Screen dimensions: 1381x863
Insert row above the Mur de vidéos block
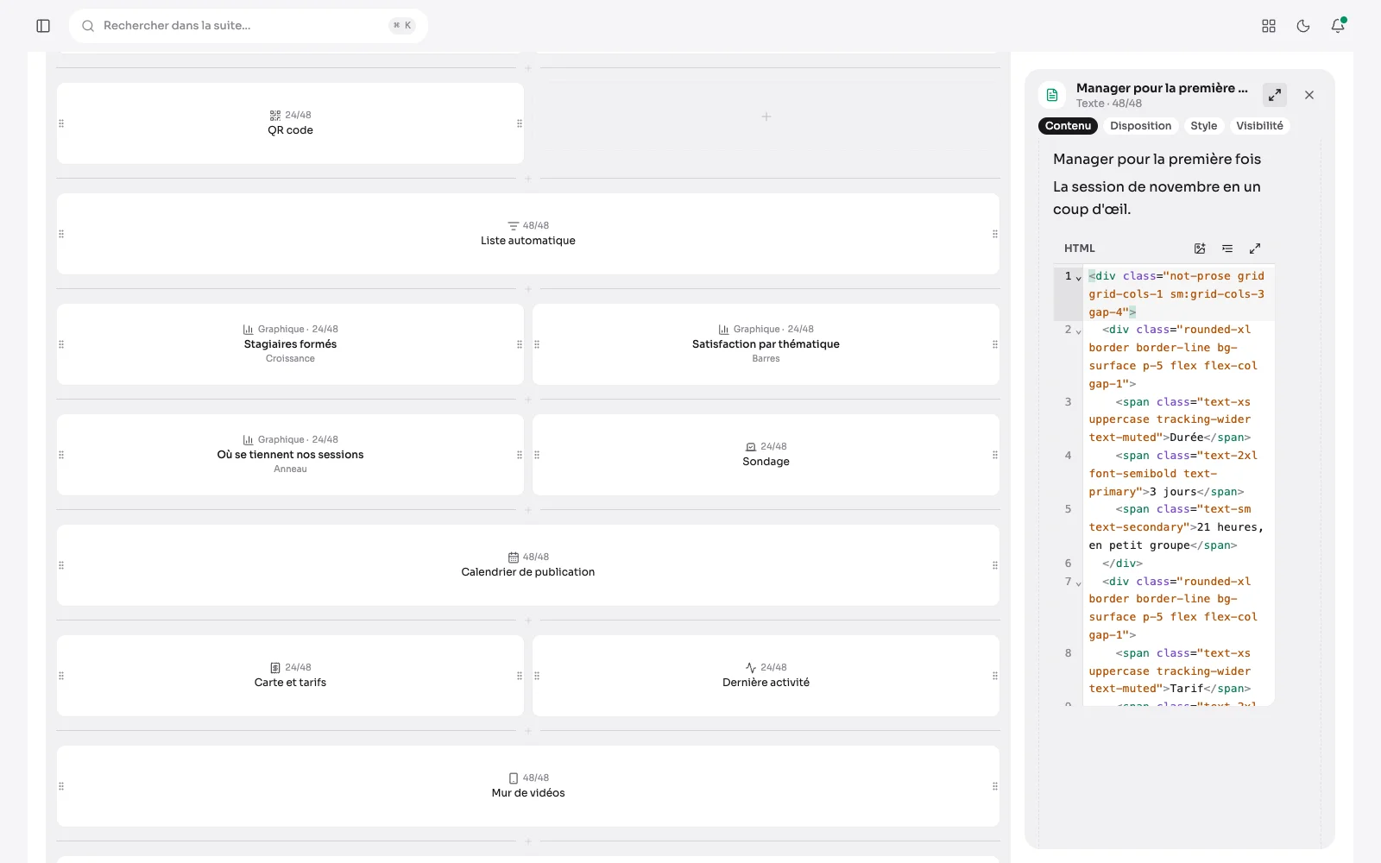pyautogui.click(x=528, y=731)
